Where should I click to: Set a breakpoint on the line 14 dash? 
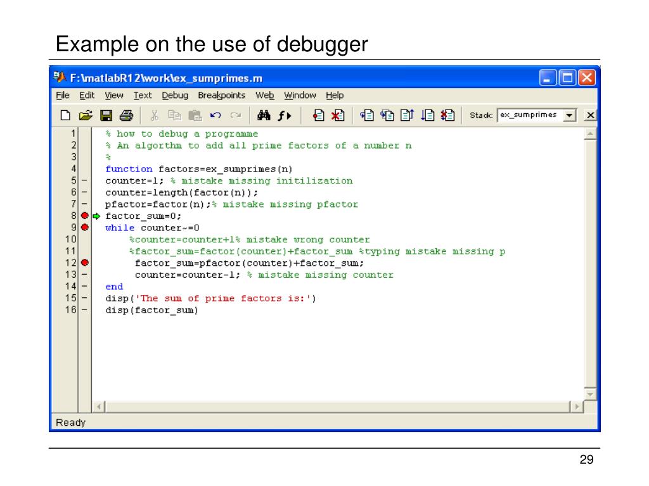84,286
